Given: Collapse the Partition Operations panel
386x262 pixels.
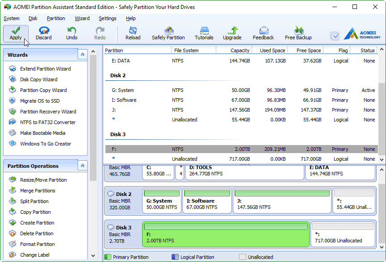Looking at the screenshot, I should click(82, 166).
